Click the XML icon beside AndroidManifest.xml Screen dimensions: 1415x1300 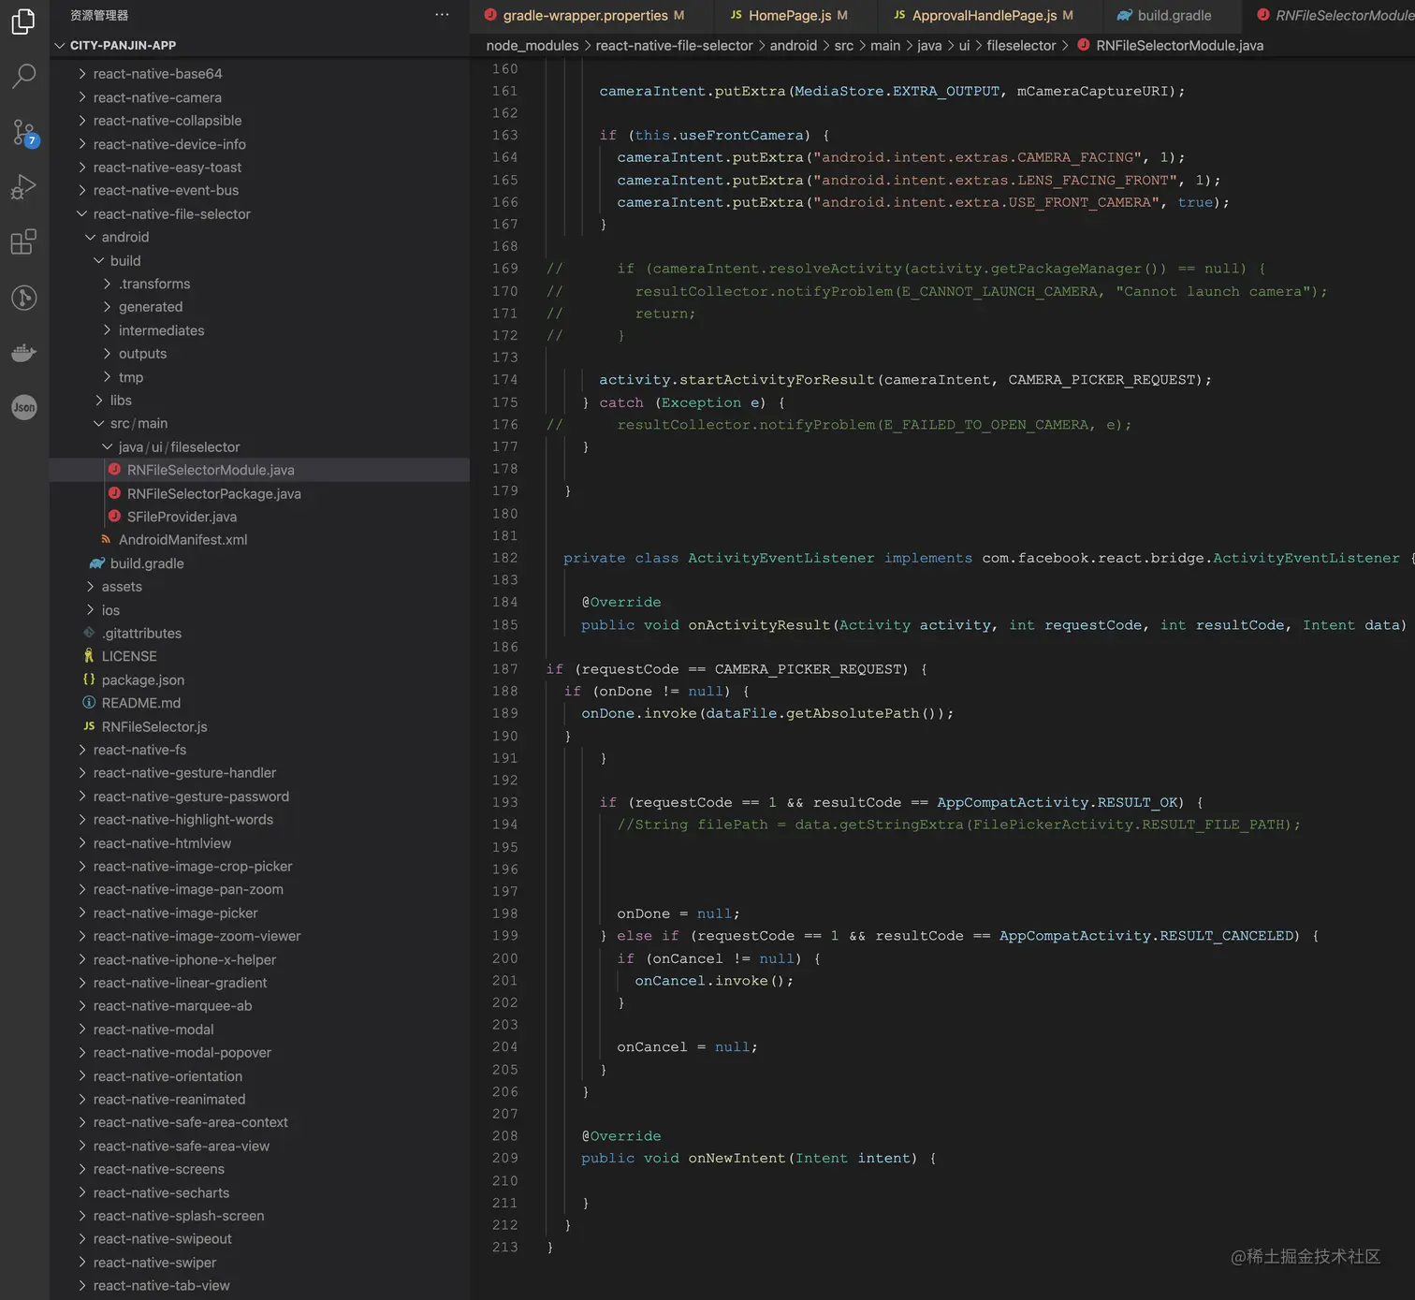tap(106, 540)
